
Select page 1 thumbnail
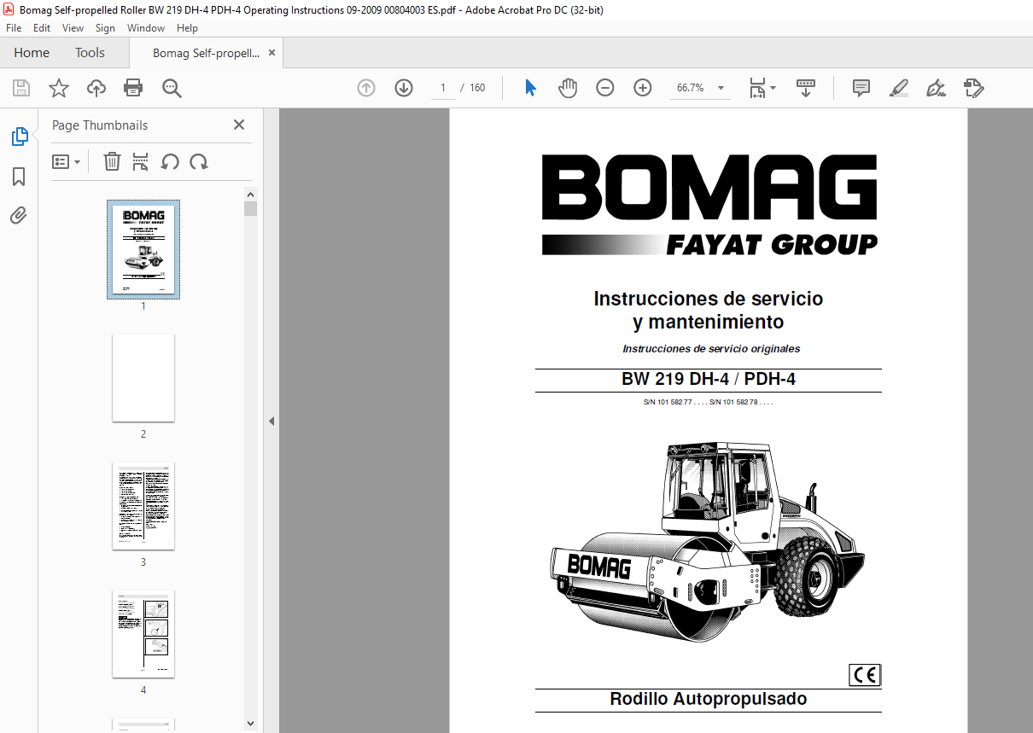pos(143,249)
